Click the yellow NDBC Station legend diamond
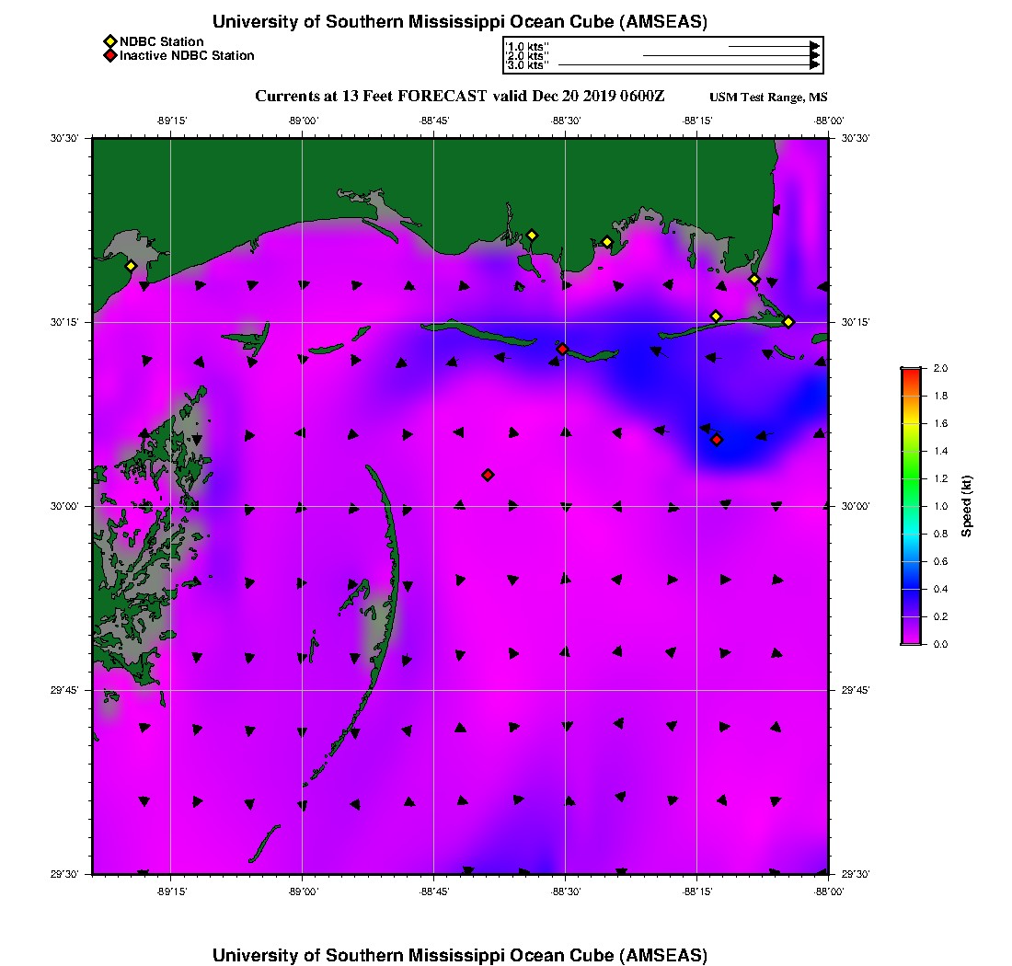This screenshot has width=1012, height=966. (109, 41)
